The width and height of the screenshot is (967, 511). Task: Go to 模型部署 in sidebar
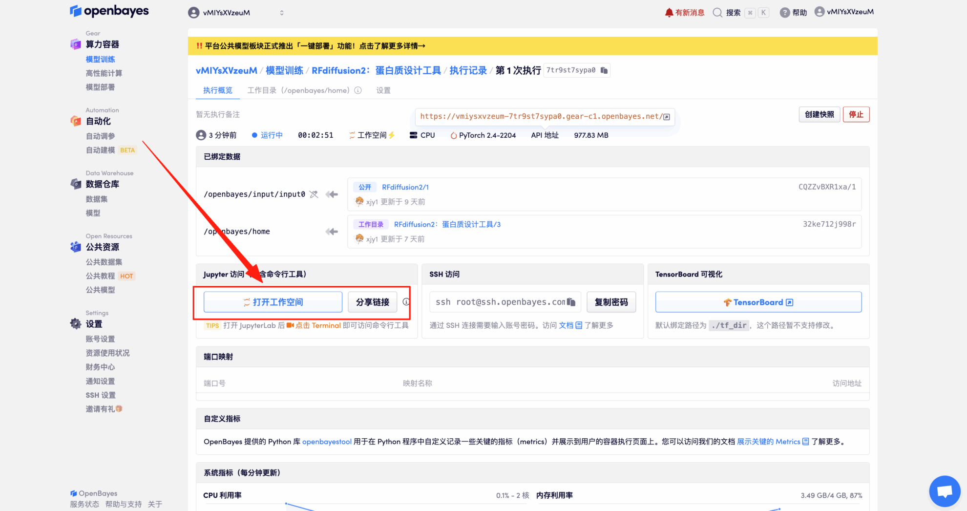[x=101, y=87]
